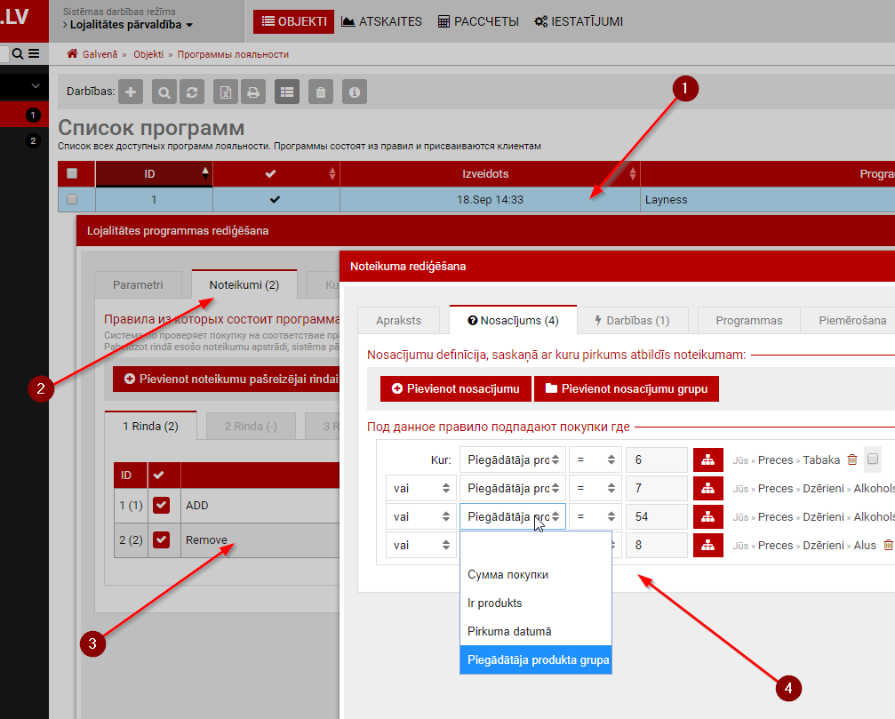Tick the checkbox for program row ID 1

click(72, 199)
